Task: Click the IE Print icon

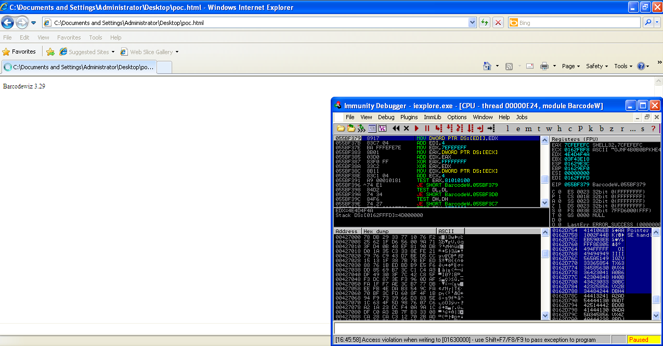Action: click(x=544, y=66)
